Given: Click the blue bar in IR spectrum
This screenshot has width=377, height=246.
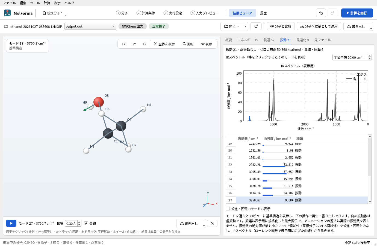Looking at the screenshot, I should 249,118.
